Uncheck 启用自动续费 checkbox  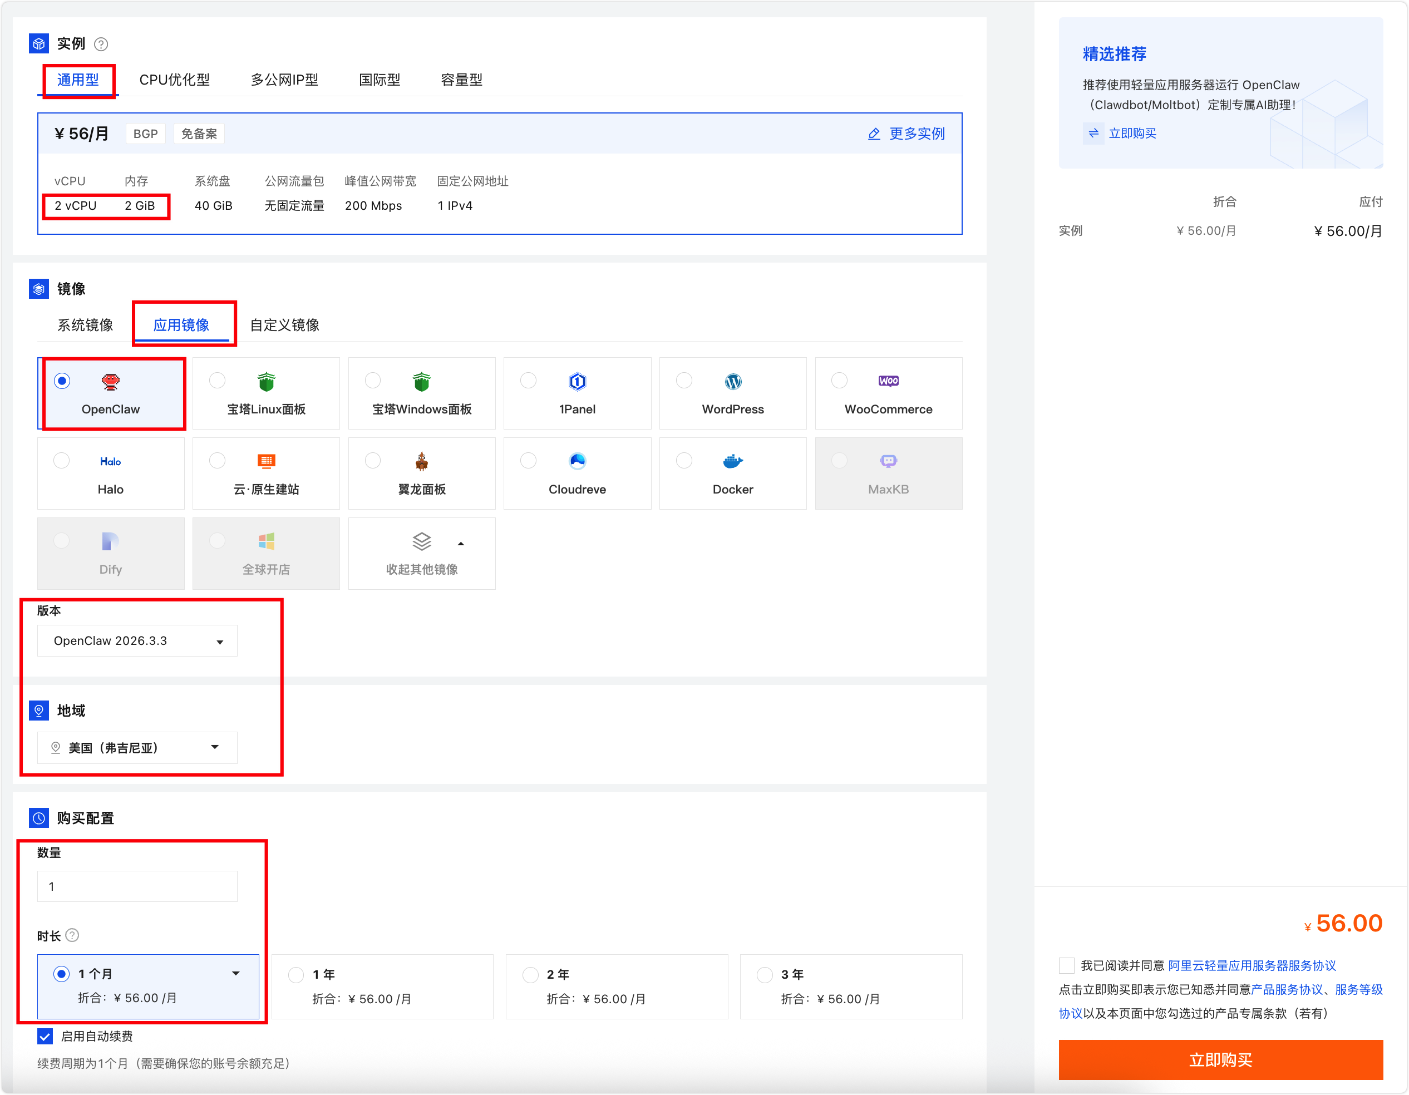pyautogui.click(x=45, y=1035)
